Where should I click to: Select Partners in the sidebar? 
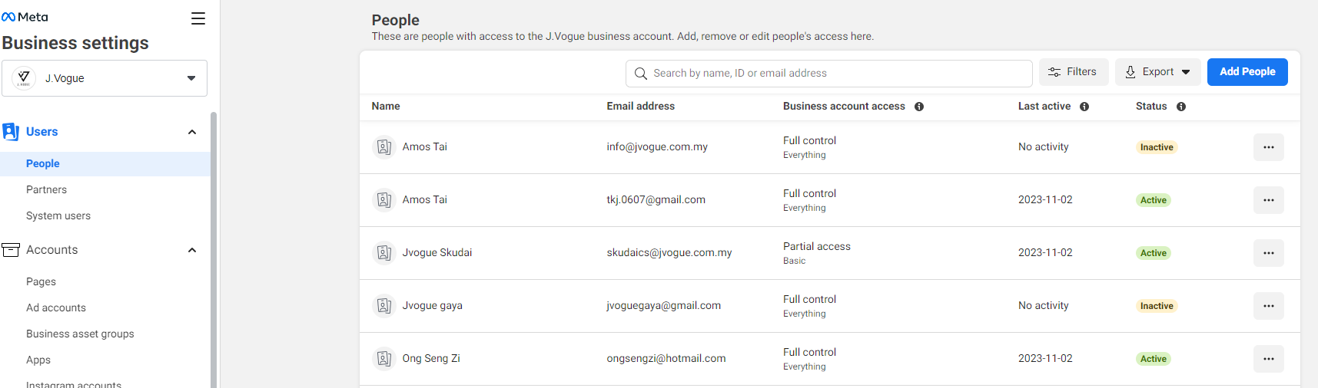pyautogui.click(x=46, y=189)
